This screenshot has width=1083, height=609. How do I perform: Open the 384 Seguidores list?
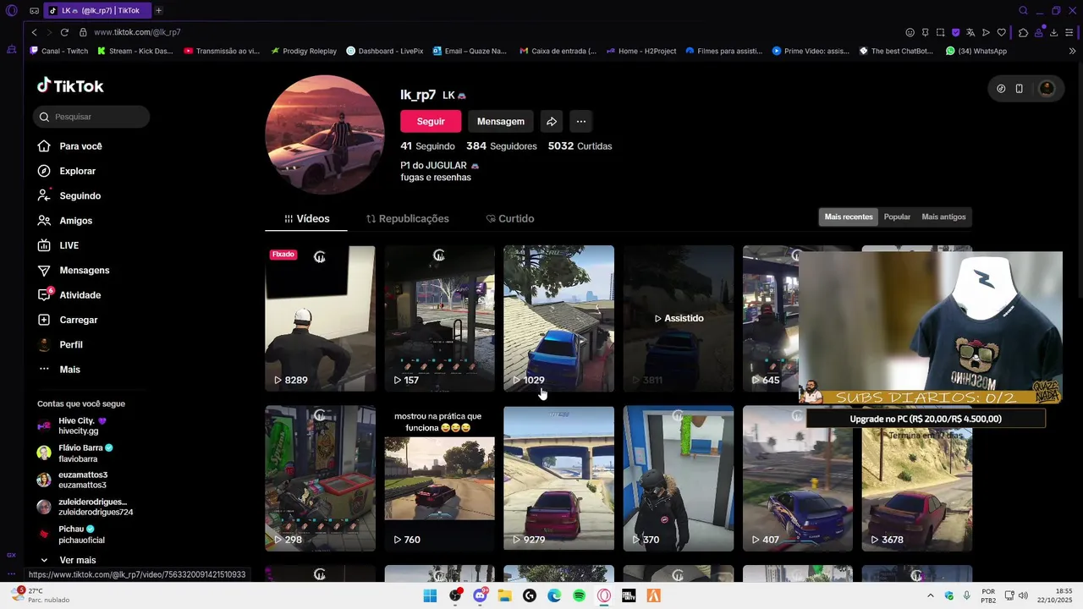[502, 146]
